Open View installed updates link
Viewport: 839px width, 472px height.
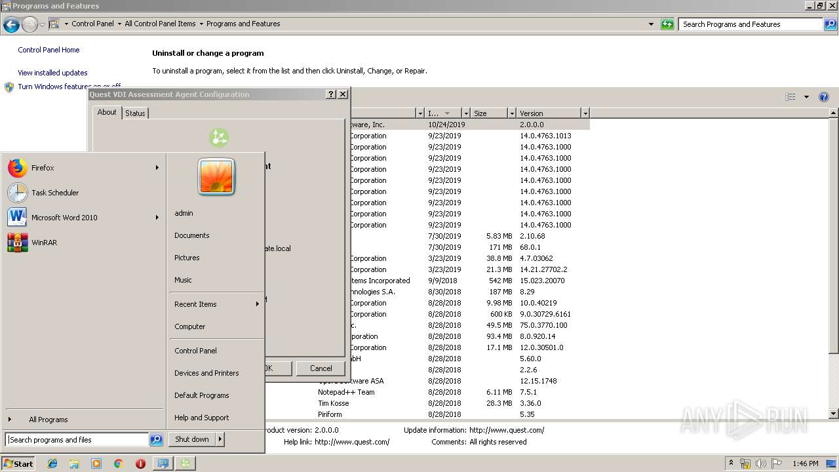(x=52, y=73)
